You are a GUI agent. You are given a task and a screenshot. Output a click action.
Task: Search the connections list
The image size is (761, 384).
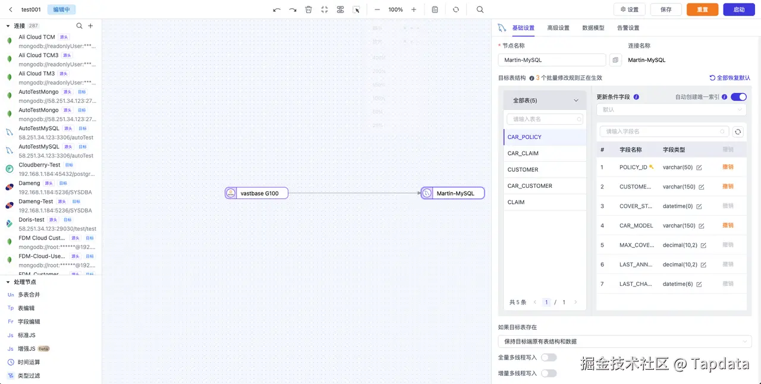click(80, 26)
